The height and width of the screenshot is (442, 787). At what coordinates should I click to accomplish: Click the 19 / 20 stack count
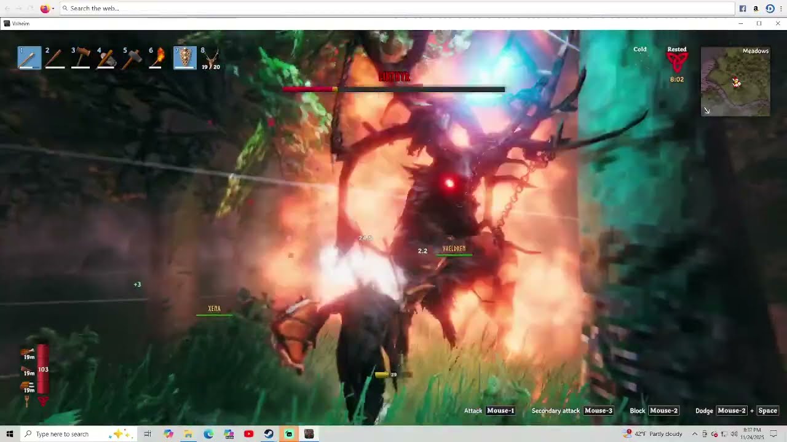click(x=211, y=67)
